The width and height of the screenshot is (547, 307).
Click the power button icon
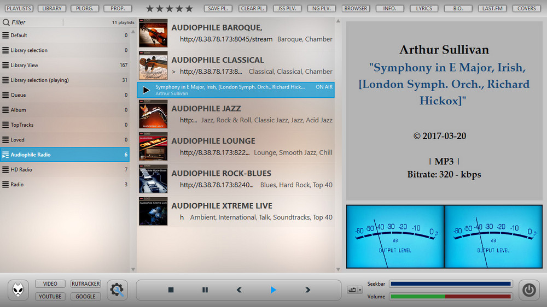click(528, 290)
